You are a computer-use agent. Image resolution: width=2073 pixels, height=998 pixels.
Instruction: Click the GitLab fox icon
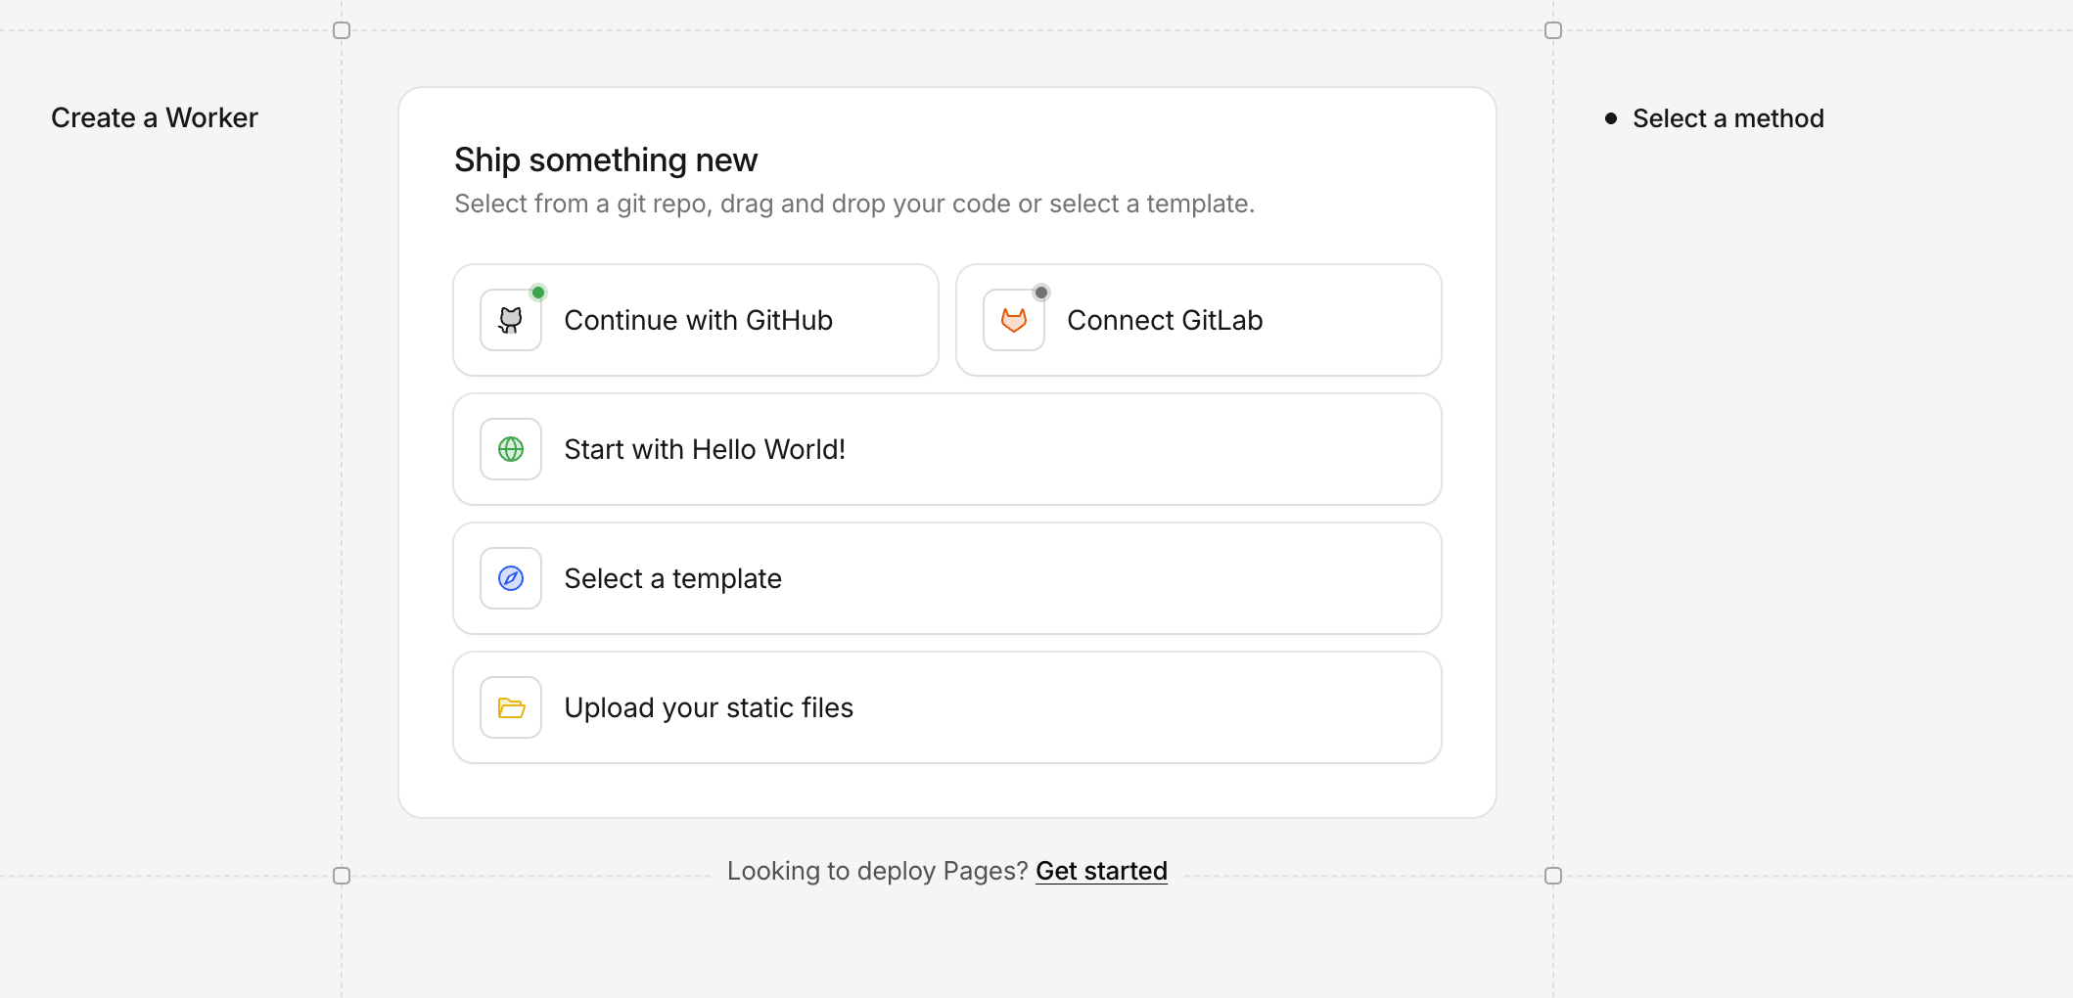1014,320
